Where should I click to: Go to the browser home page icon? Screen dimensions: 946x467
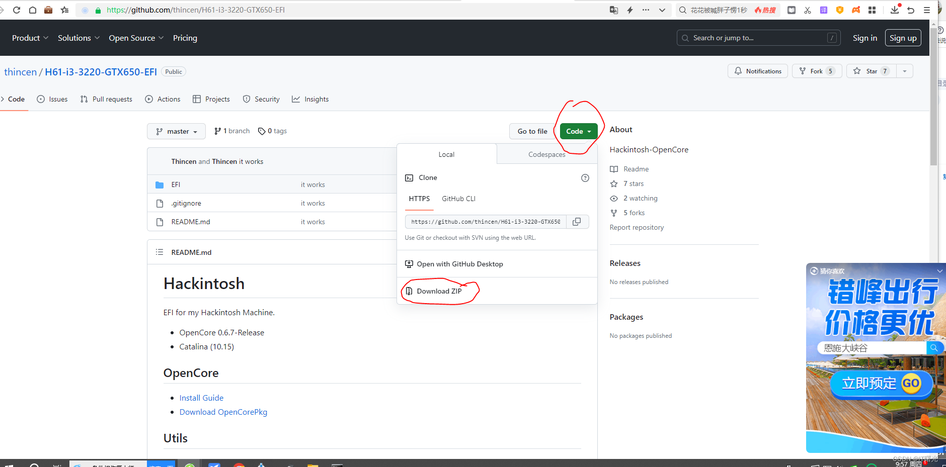[x=33, y=10]
